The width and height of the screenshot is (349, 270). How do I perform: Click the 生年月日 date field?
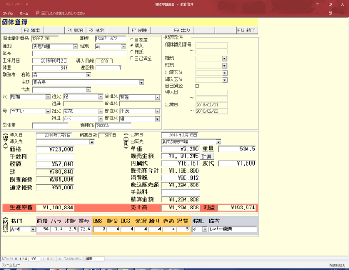click(50, 61)
